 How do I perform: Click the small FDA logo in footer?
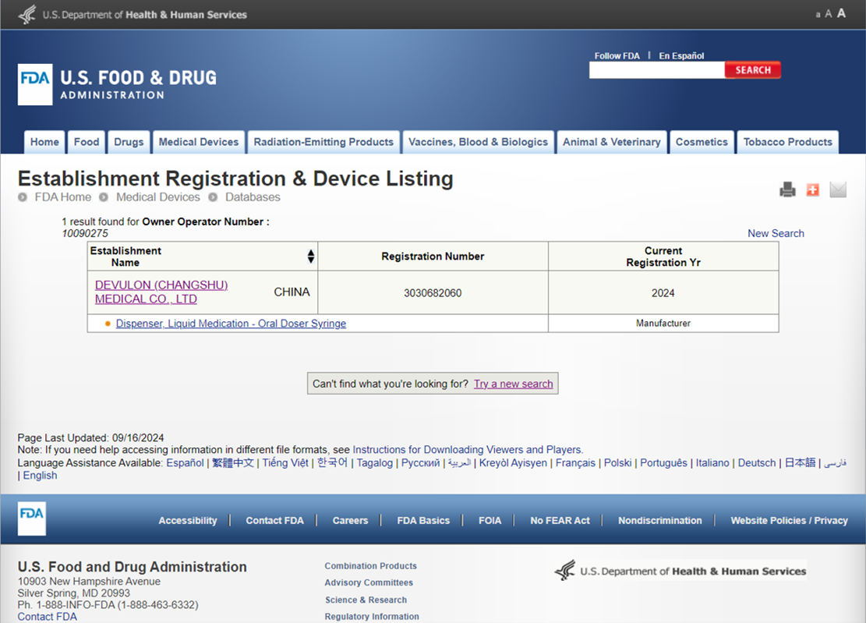click(31, 519)
